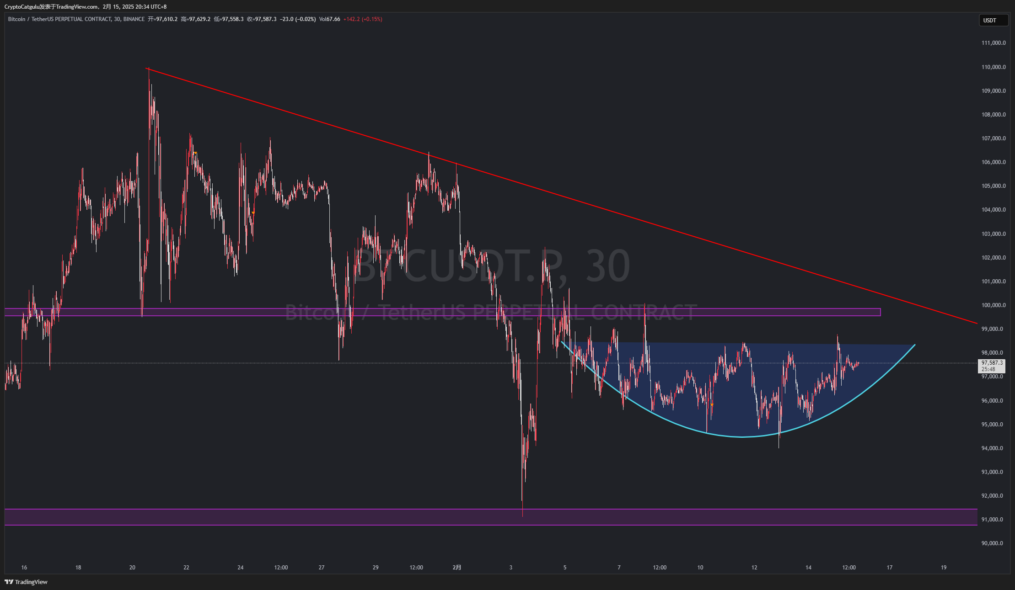Click the 94,000.0 price axis label
The width and height of the screenshot is (1015, 590).
[x=992, y=448]
